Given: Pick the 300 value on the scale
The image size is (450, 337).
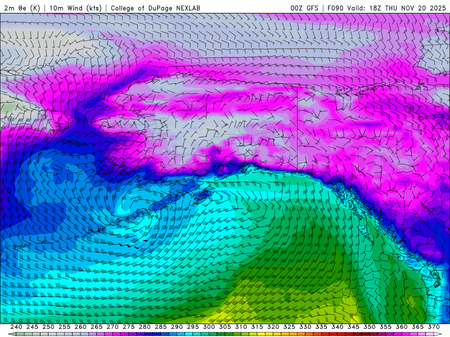Looking at the screenshot, I should [209, 327].
